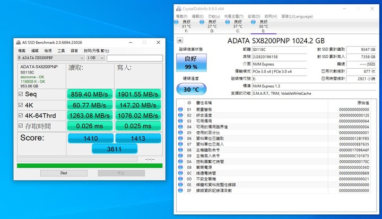Click the total score 3611 box

115,149
